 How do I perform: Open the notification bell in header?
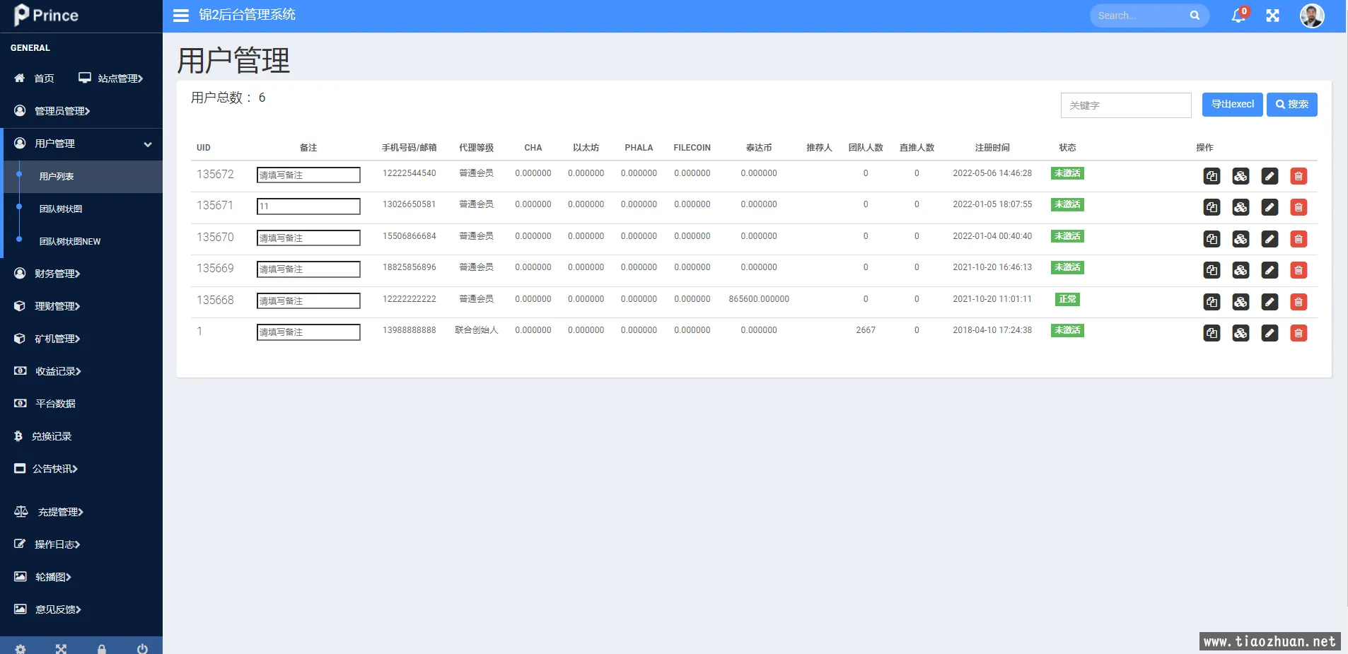[x=1238, y=16]
